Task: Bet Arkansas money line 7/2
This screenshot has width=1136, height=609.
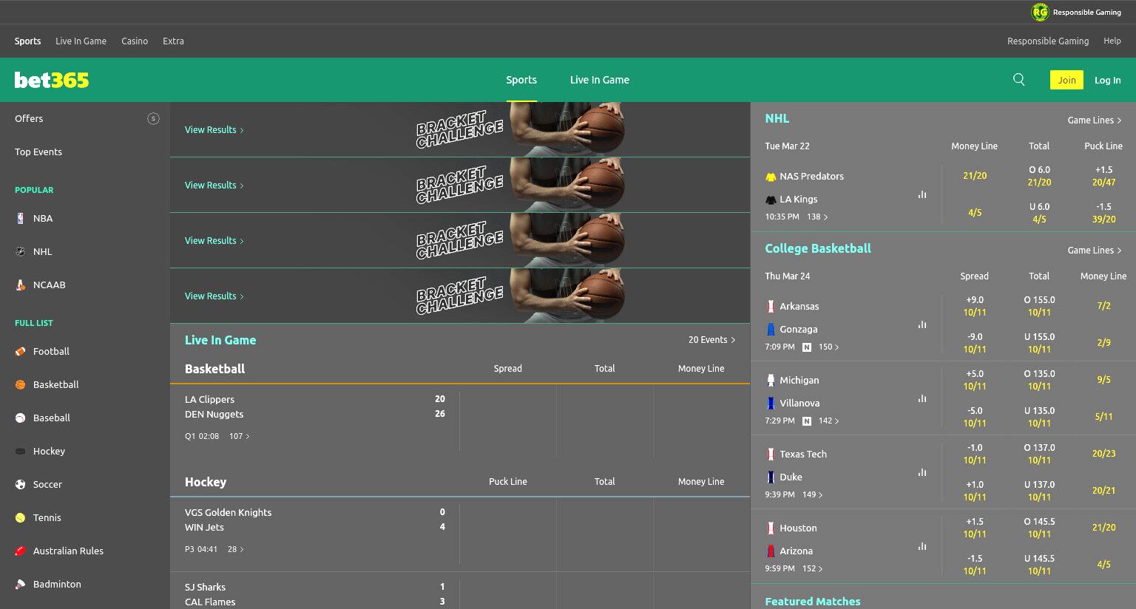Action: (x=1103, y=306)
